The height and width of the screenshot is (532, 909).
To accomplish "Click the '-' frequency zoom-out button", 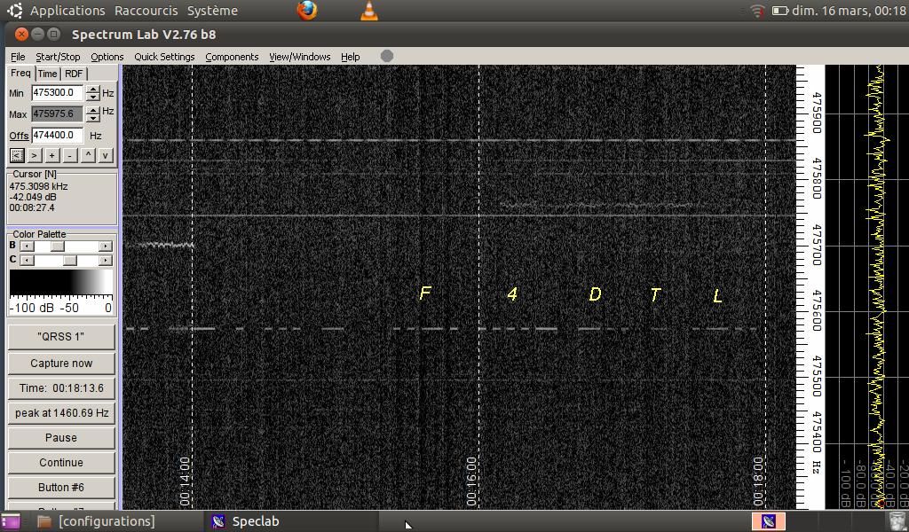I will click(x=69, y=155).
